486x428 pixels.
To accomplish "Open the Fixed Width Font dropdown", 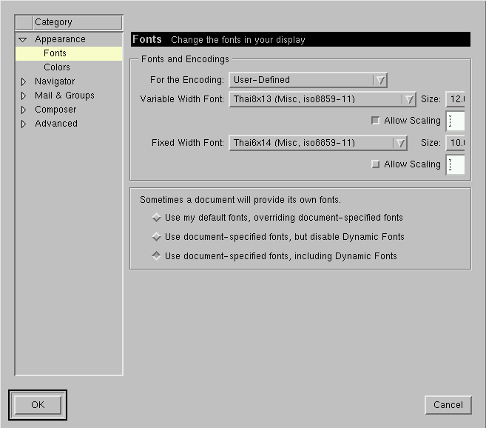I will [x=318, y=143].
